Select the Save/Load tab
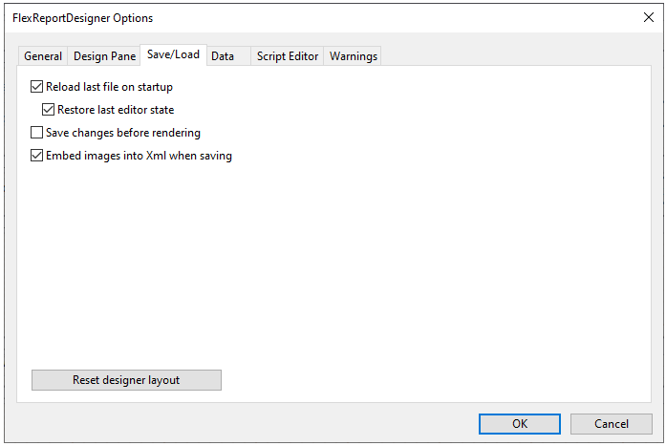The image size is (666, 446). click(x=173, y=54)
